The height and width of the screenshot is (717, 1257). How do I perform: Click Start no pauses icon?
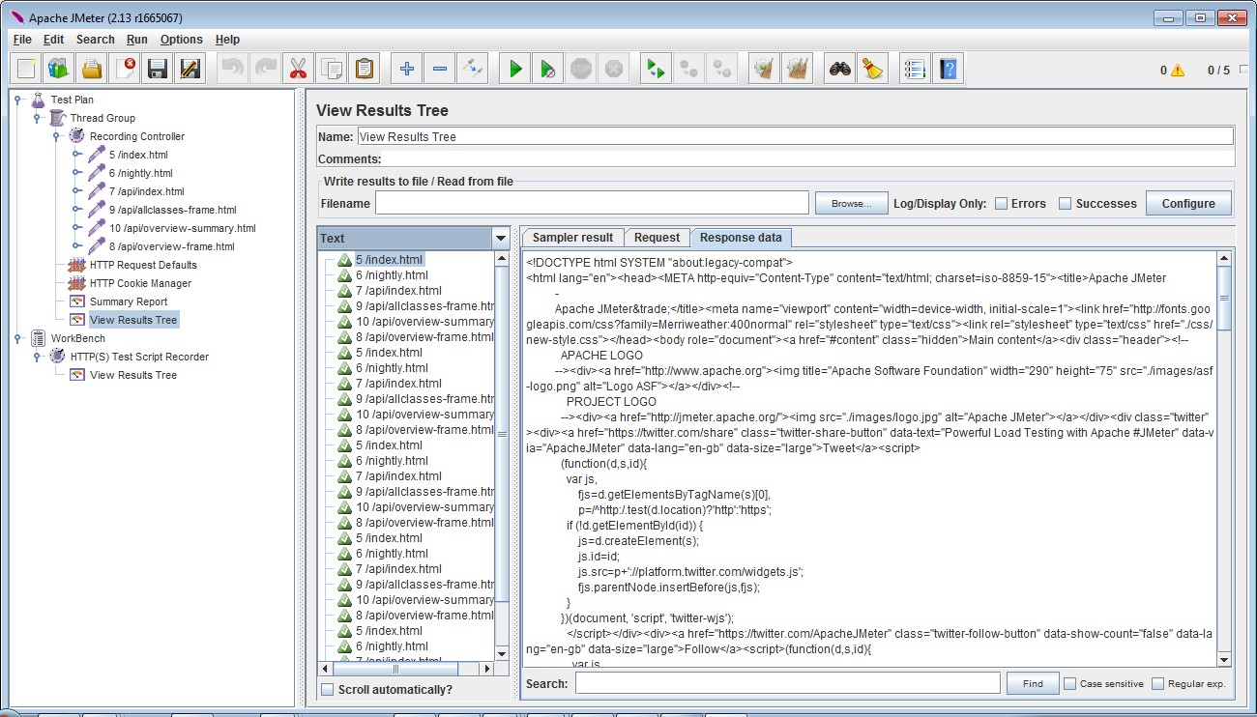pyautogui.click(x=548, y=69)
